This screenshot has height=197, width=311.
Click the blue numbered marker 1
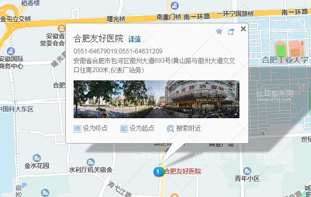tap(158, 172)
